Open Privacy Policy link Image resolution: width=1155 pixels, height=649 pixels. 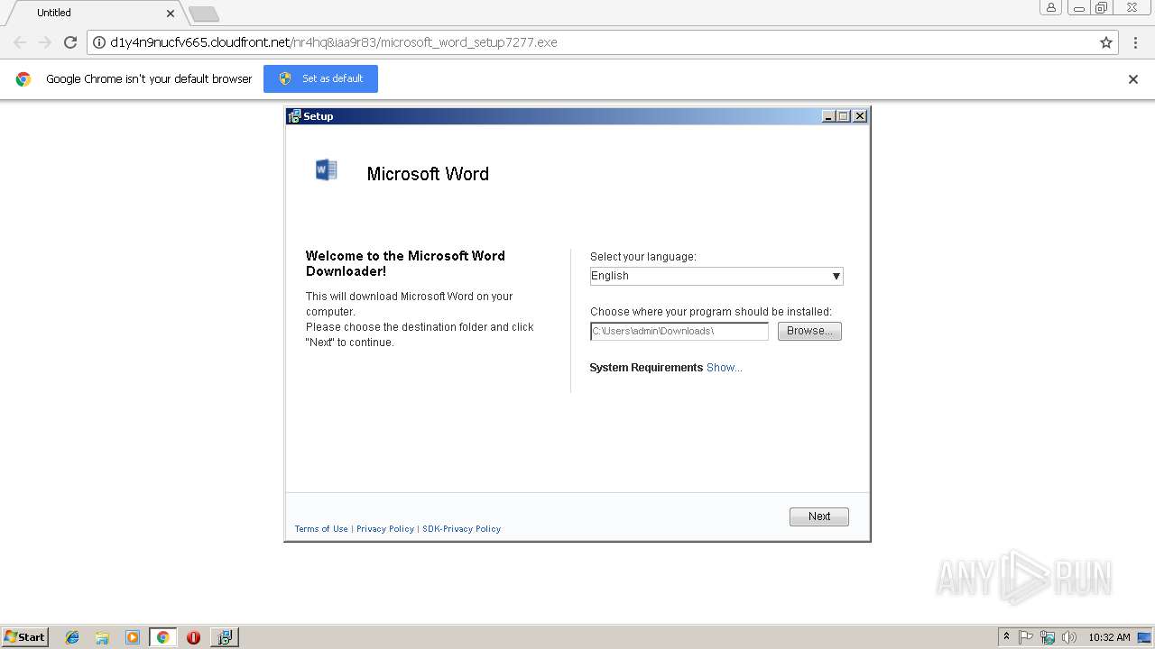(385, 529)
